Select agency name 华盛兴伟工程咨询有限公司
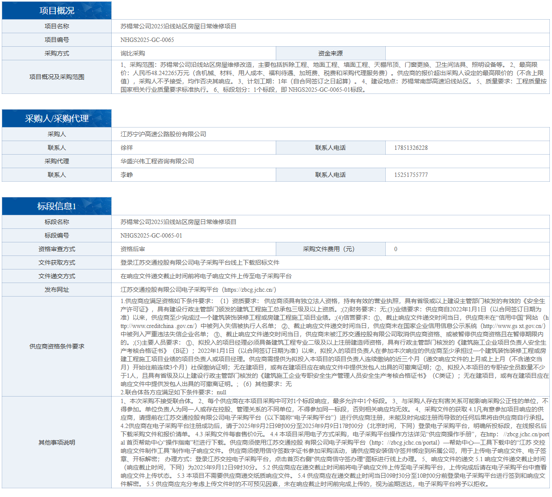The image size is (552, 497). click(157, 161)
